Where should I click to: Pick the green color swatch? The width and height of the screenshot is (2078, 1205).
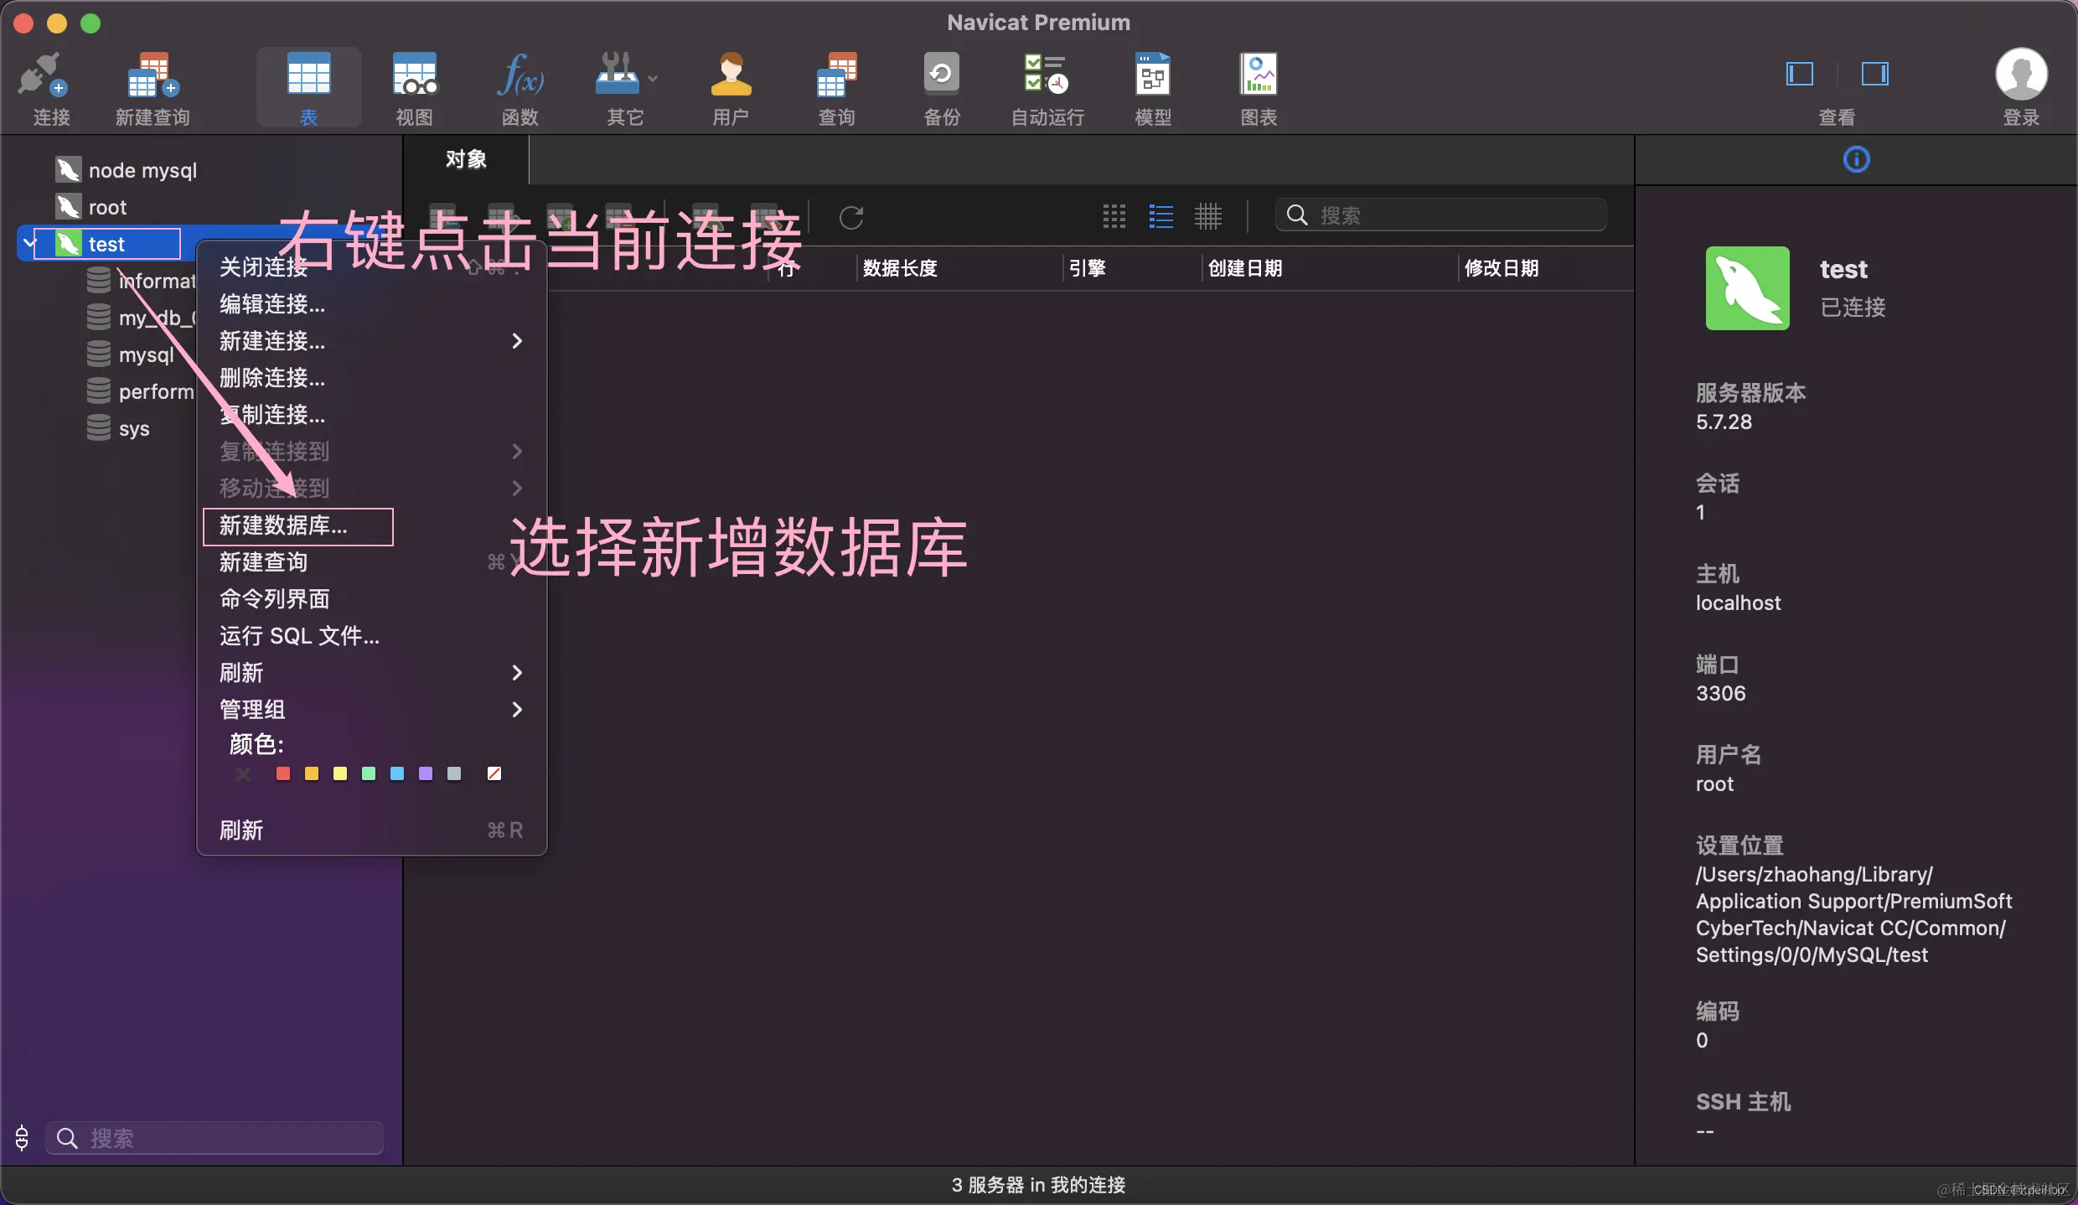coord(367,773)
